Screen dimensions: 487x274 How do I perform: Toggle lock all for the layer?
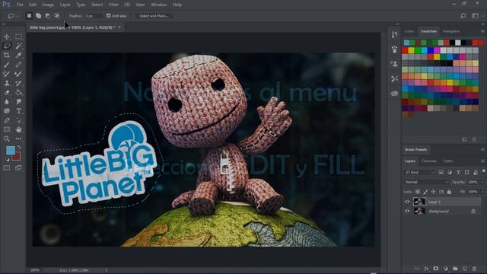449,192
